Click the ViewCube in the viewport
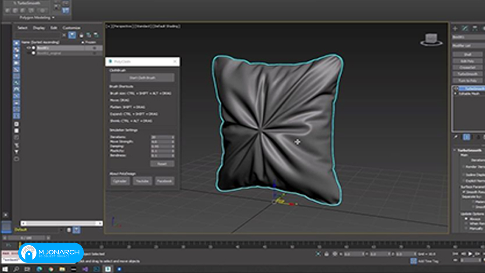 tap(431, 39)
